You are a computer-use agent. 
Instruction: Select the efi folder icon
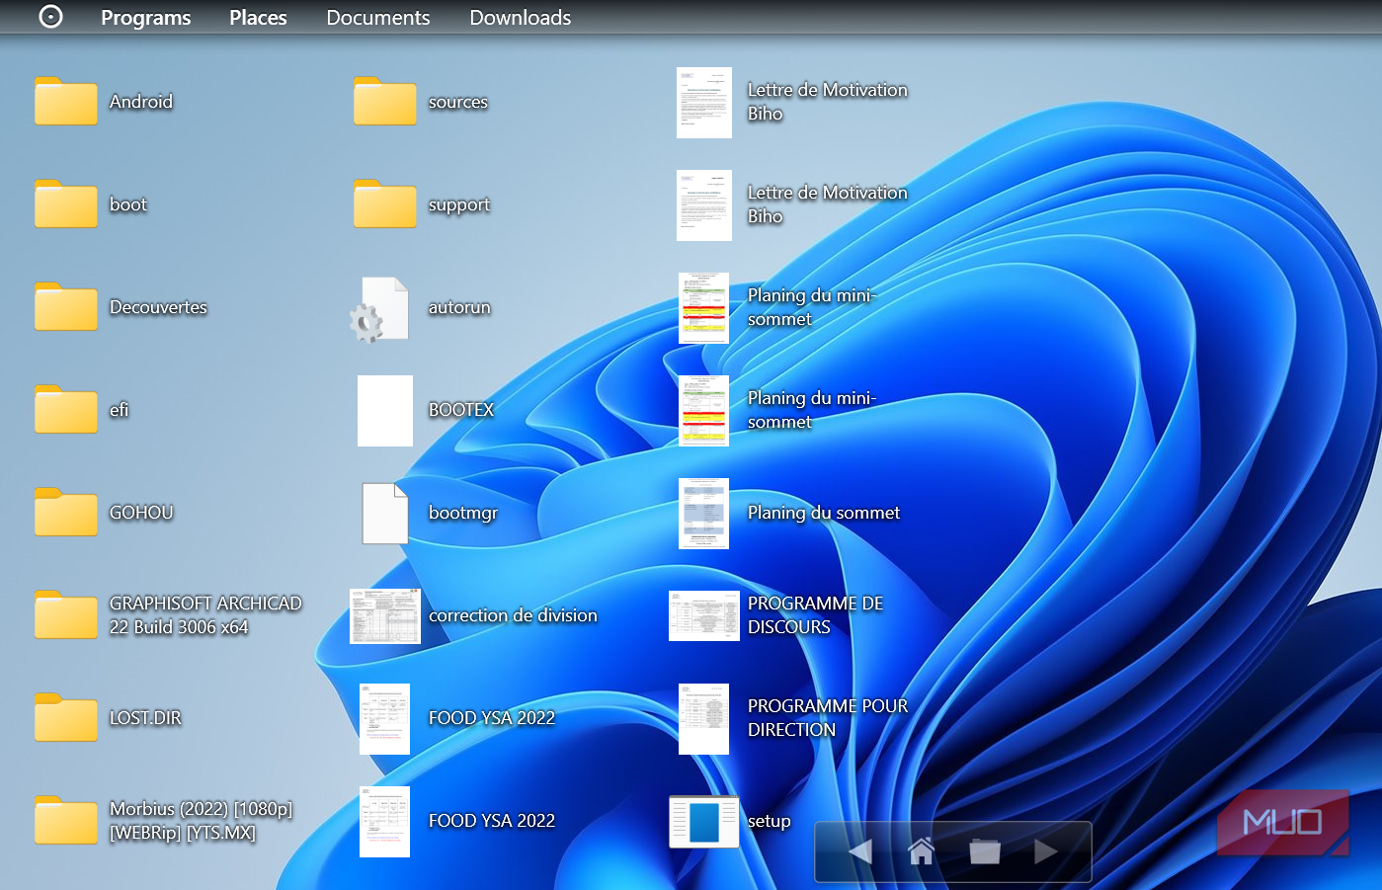click(x=66, y=410)
